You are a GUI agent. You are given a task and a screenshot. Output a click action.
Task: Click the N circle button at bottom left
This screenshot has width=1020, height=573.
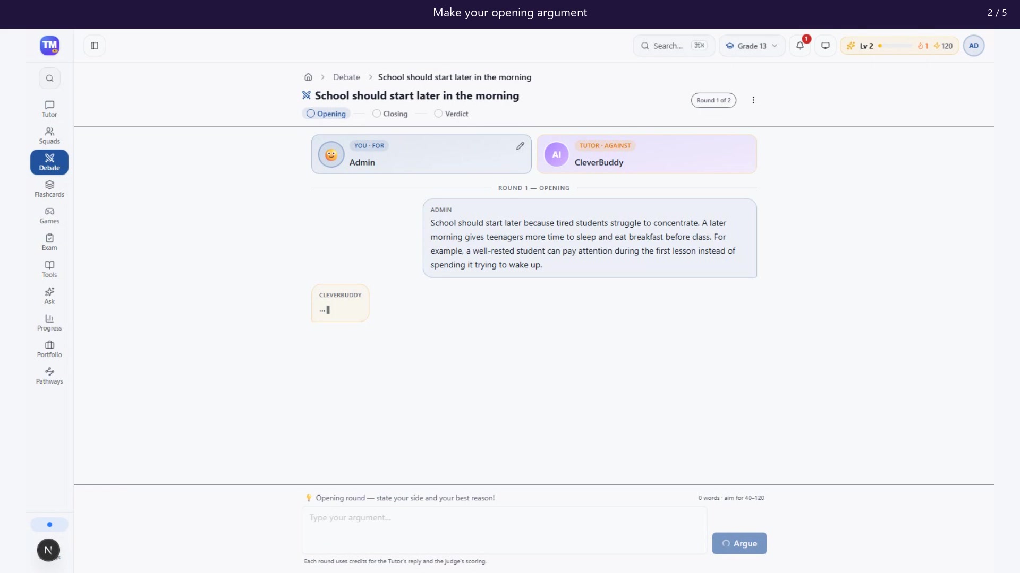(48, 550)
